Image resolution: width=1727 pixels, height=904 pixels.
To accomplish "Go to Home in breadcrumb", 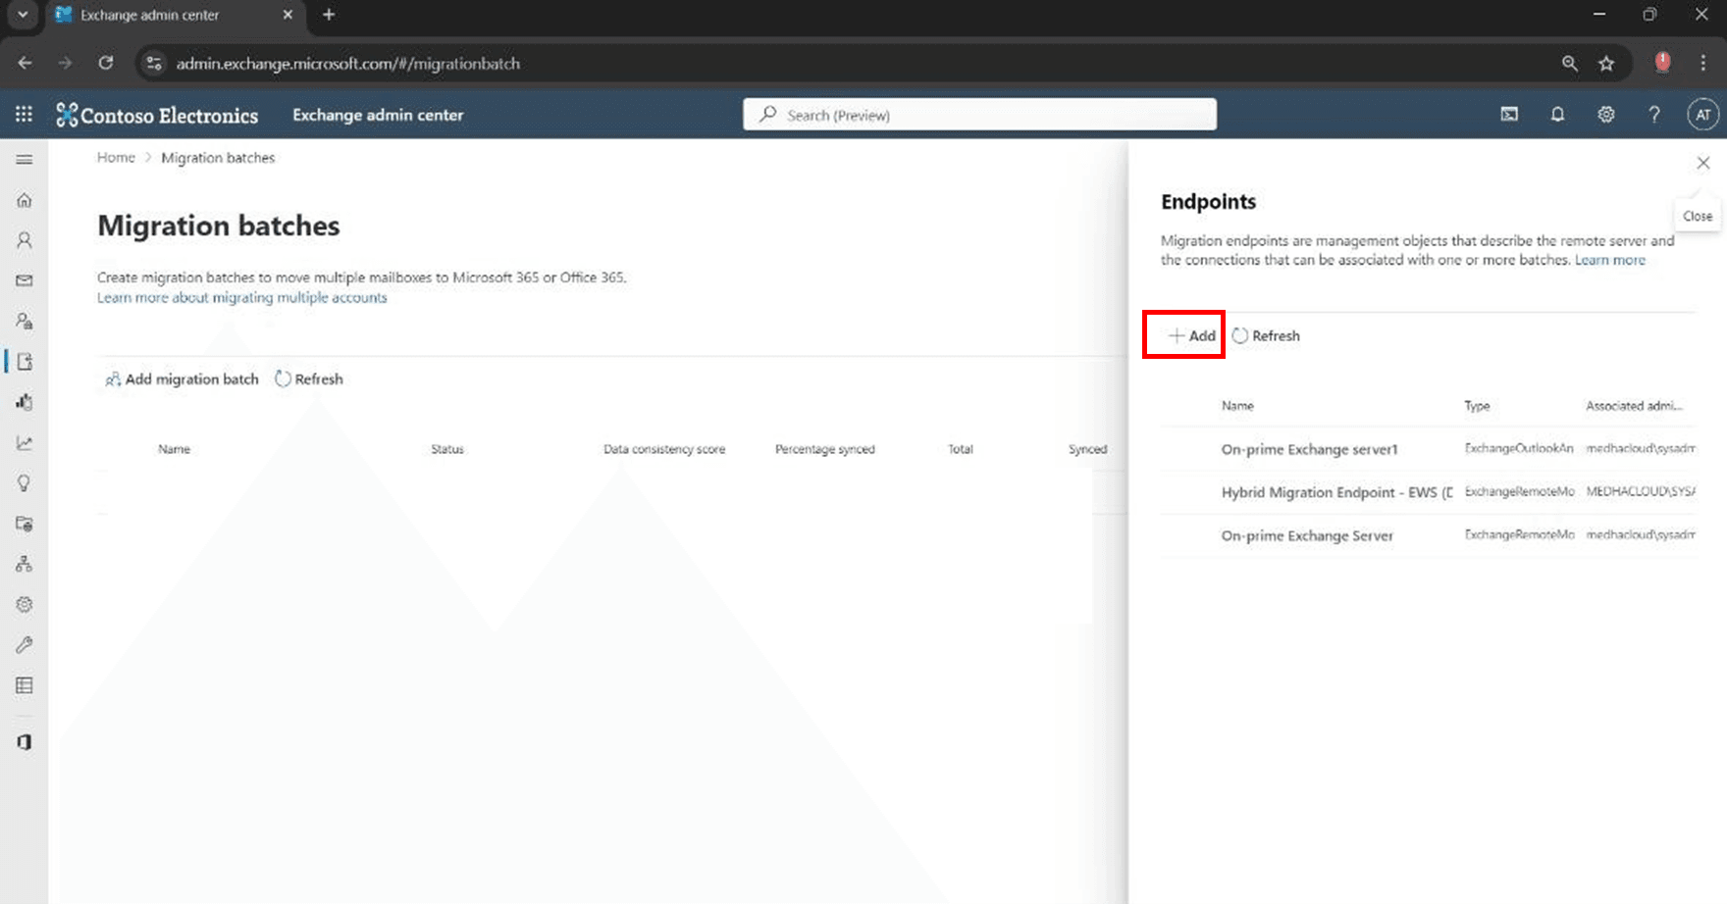I will (116, 158).
